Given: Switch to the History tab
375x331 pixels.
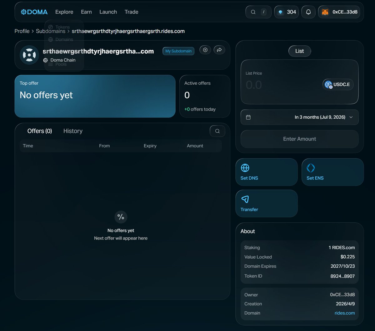Looking at the screenshot, I should click(73, 131).
